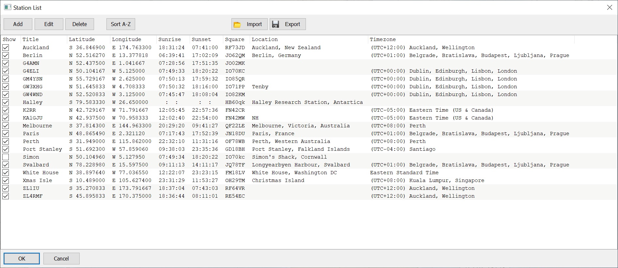
Task: Confirm with the OK button
Action: [x=22, y=259]
